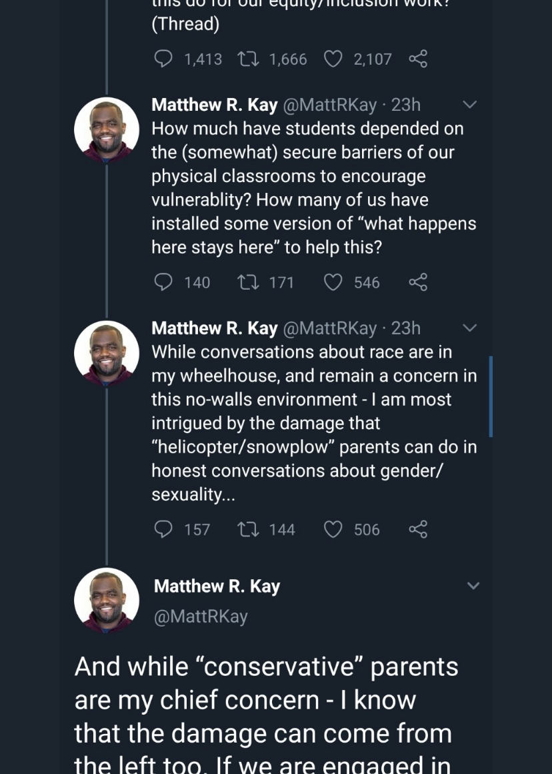552x774 pixels.
Task: Share the "what happens here stays here" tweet
Action: (418, 282)
